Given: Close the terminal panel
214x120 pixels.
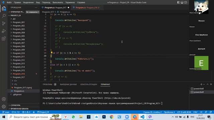Looking at the screenshot, I should pyautogui.click(x=211, y=84).
